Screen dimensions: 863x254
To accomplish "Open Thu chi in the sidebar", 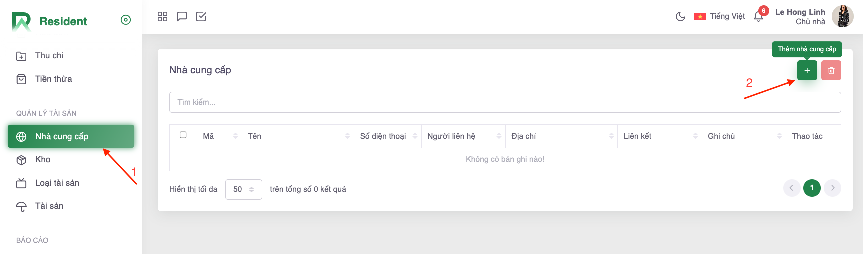I will pyautogui.click(x=49, y=56).
